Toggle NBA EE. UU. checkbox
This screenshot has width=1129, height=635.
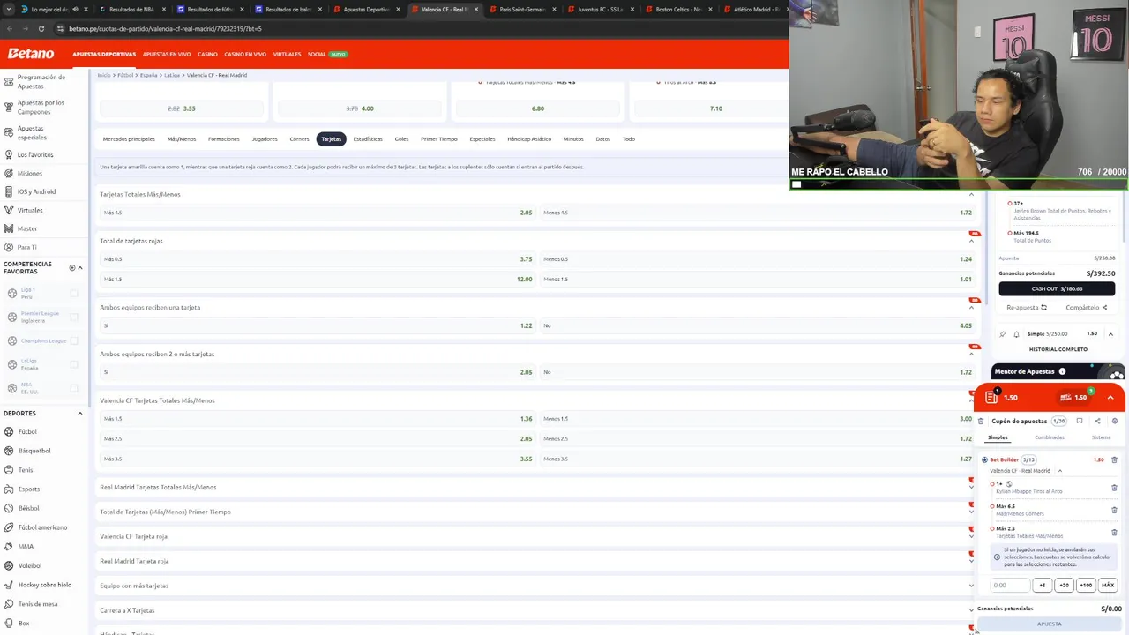point(74,388)
